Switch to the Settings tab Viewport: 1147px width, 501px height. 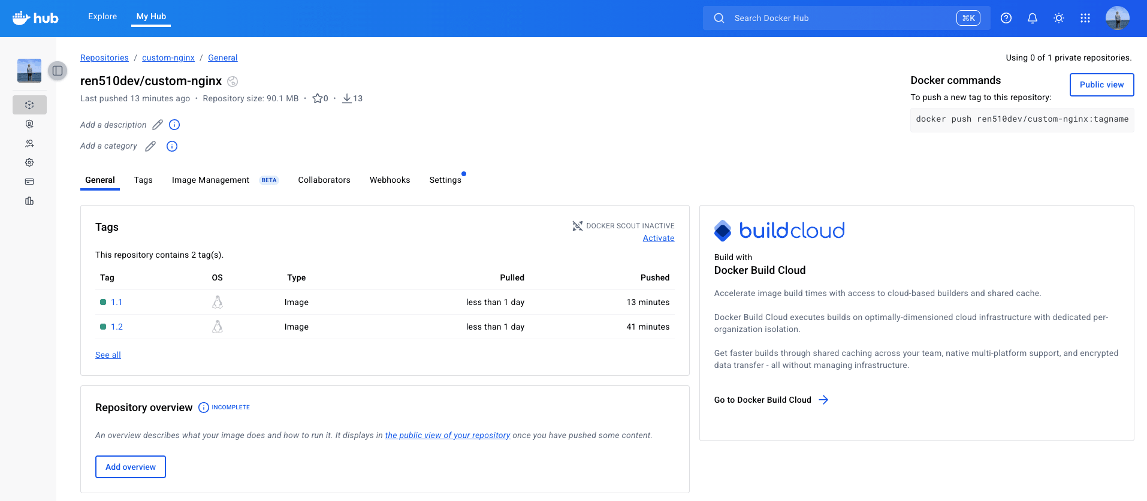tap(445, 180)
